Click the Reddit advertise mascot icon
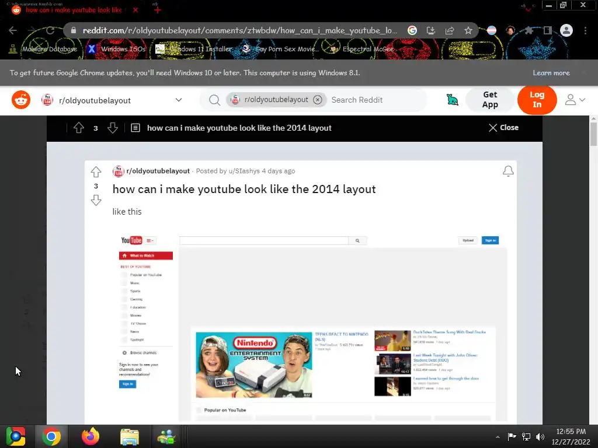Viewport: 598px width, 448px height. [x=453, y=100]
